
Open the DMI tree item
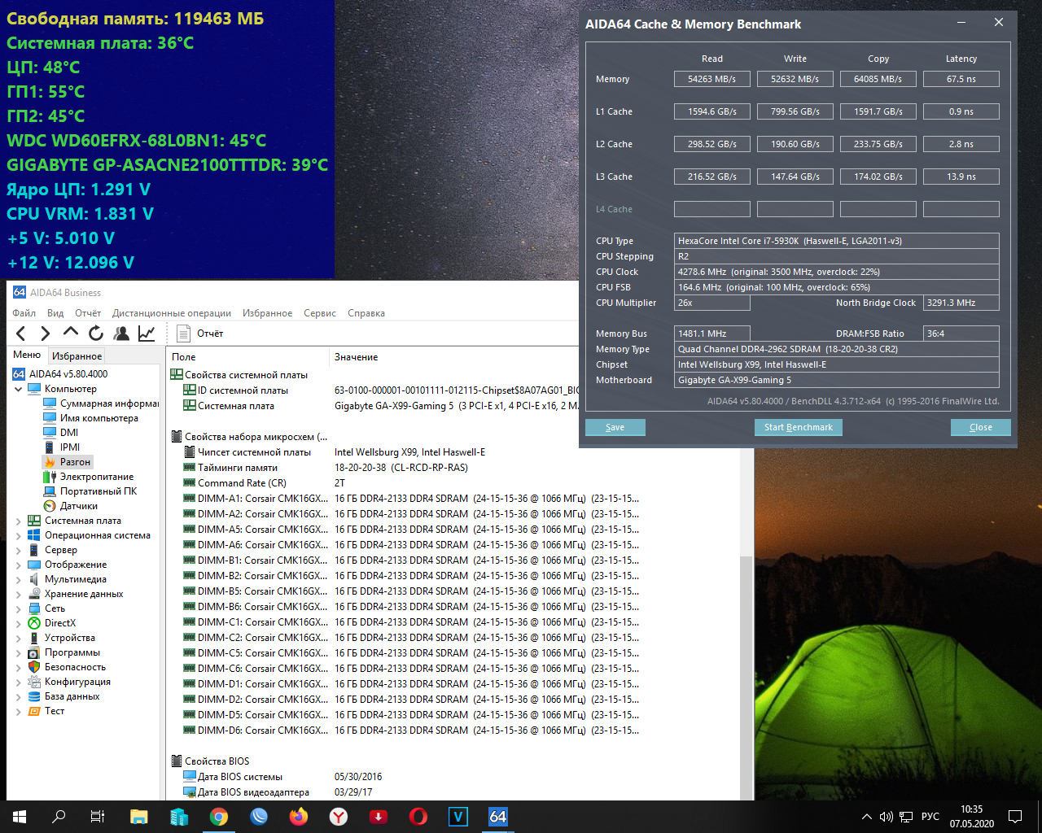[x=69, y=433]
